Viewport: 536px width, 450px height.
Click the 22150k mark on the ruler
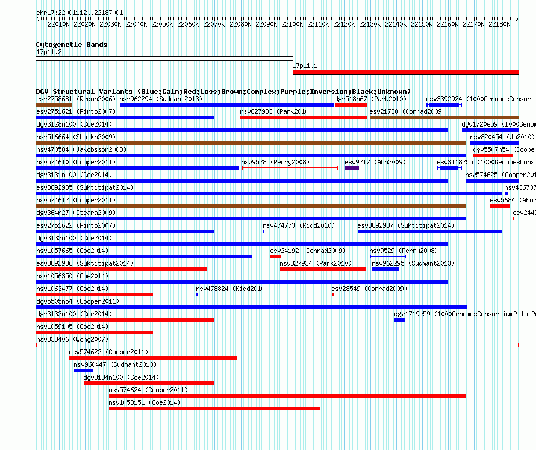click(422, 24)
